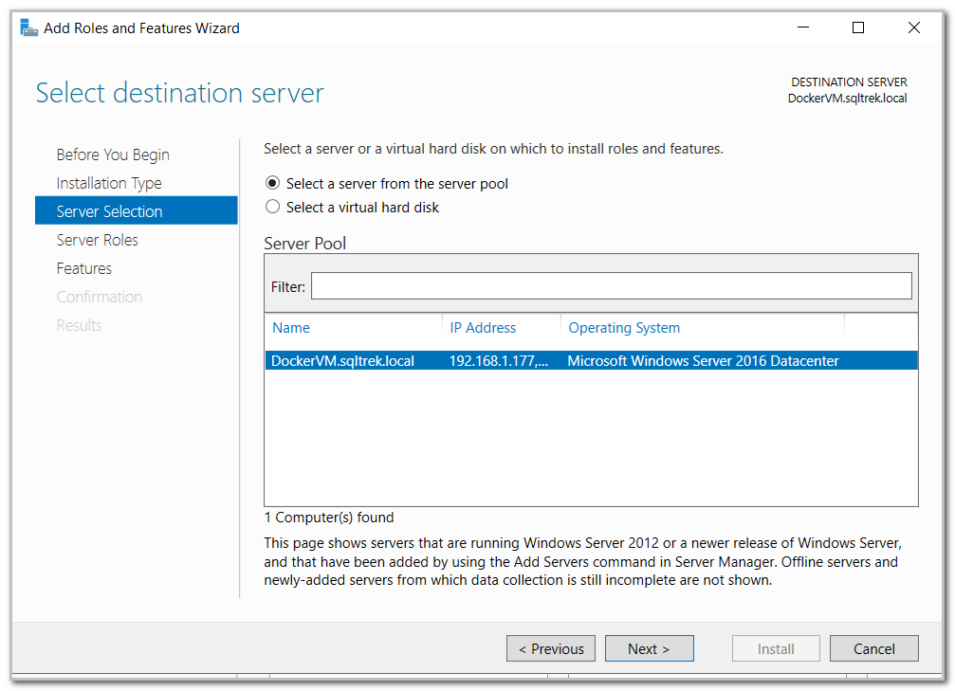Click the Next button
Screen dimensions: 955x691
click(649, 649)
